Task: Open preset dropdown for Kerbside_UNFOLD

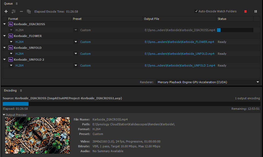Action: tap(76, 54)
